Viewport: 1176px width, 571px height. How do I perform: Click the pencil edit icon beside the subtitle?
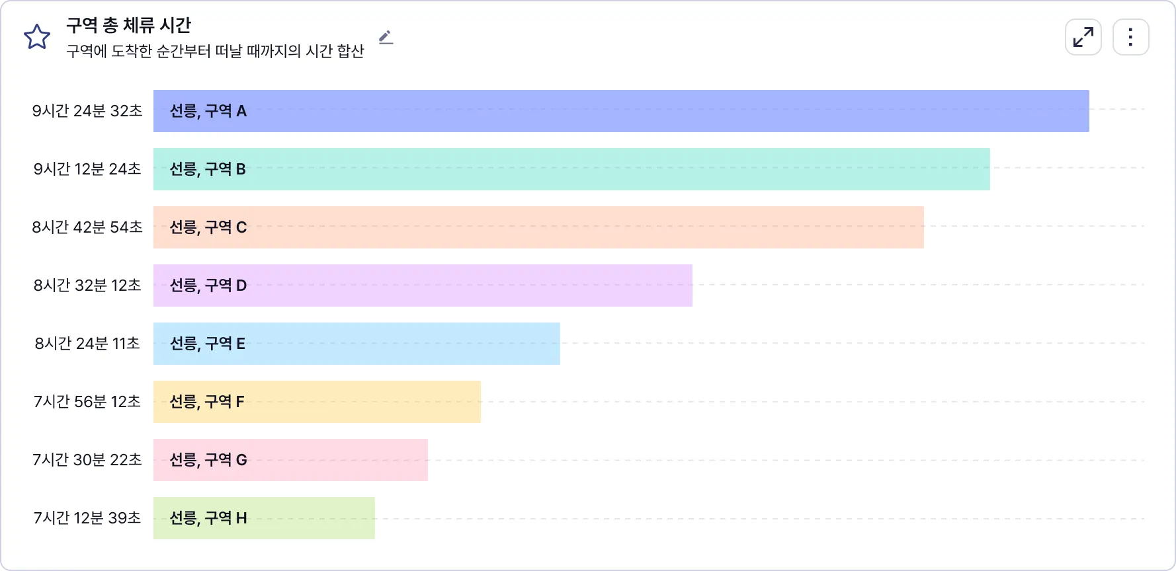click(x=386, y=37)
